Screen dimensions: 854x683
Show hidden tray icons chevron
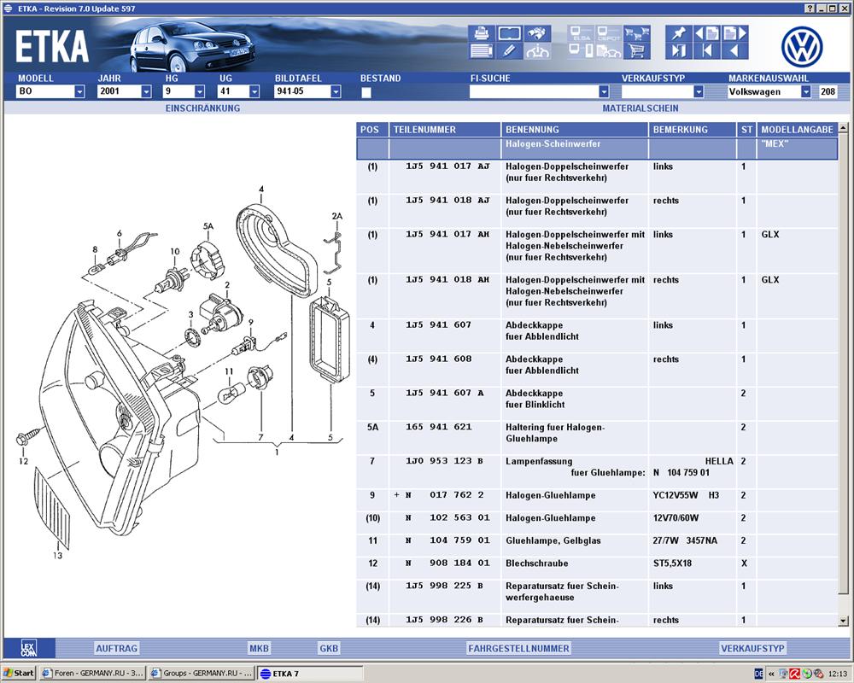click(x=771, y=674)
